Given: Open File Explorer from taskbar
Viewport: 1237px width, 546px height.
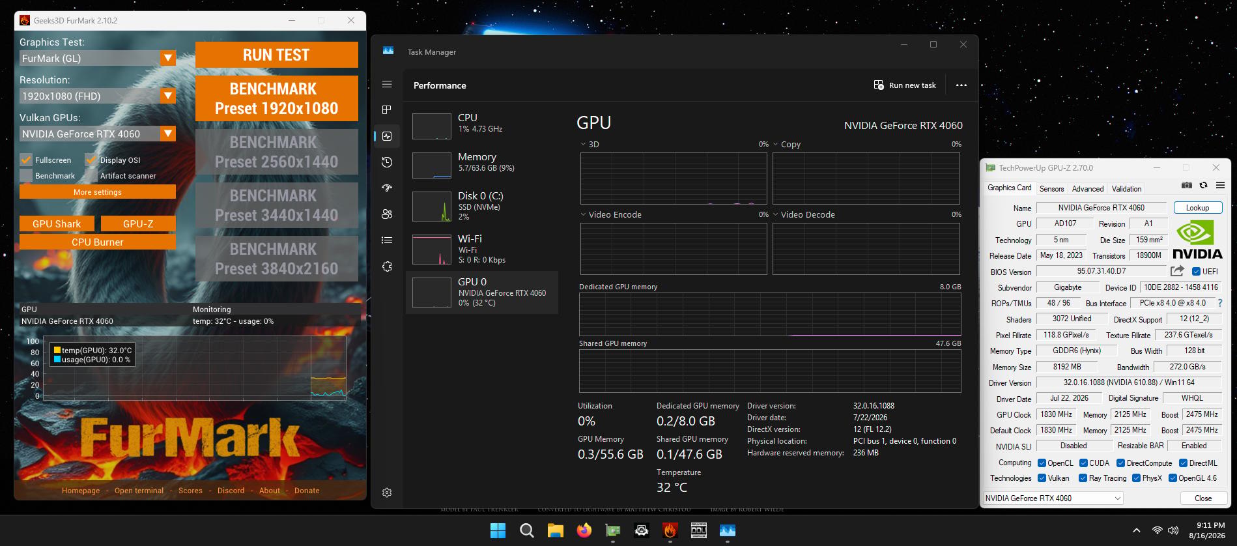Looking at the screenshot, I should [555, 530].
